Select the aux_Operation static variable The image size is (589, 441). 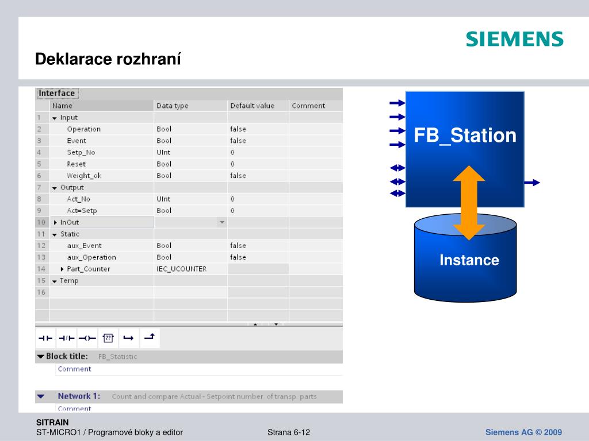[91, 257]
